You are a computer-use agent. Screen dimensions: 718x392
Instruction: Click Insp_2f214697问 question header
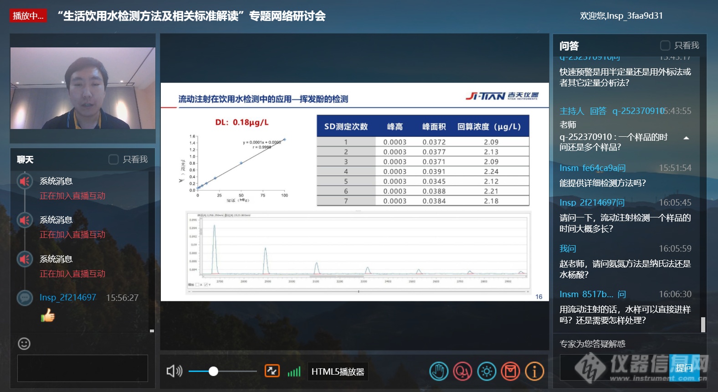tap(592, 203)
